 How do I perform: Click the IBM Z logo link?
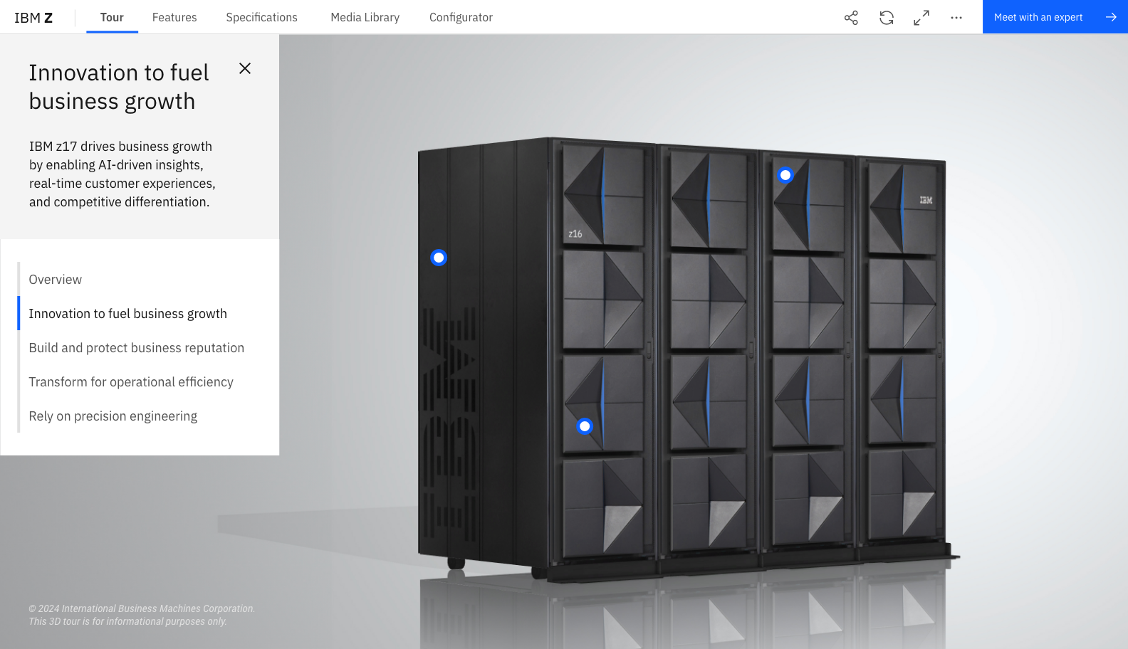tap(33, 18)
